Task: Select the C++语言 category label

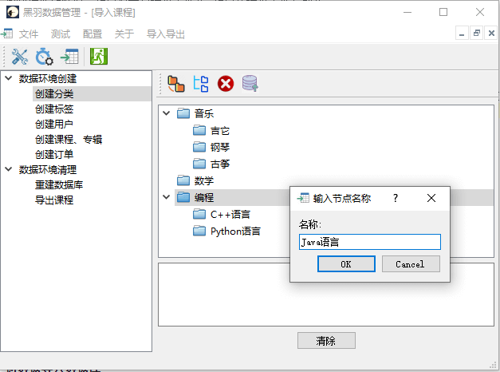Action: coord(230,215)
